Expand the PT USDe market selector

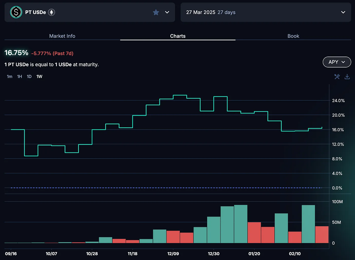[x=167, y=12]
